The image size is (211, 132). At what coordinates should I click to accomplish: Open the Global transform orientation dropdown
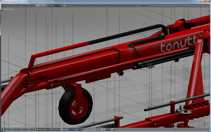click(78, 129)
